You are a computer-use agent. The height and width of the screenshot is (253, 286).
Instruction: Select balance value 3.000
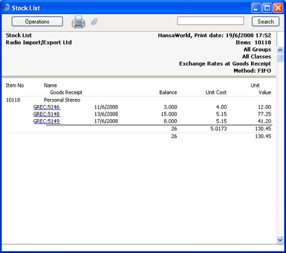pyautogui.click(x=170, y=107)
